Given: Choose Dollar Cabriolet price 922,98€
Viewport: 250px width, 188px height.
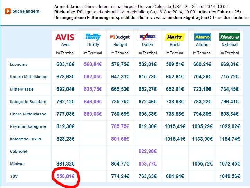Looking at the screenshot, I should pyautogui.click(x=148, y=151).
